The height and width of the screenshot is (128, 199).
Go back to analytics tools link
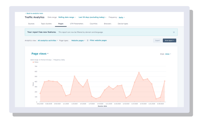tap(34, 13)
